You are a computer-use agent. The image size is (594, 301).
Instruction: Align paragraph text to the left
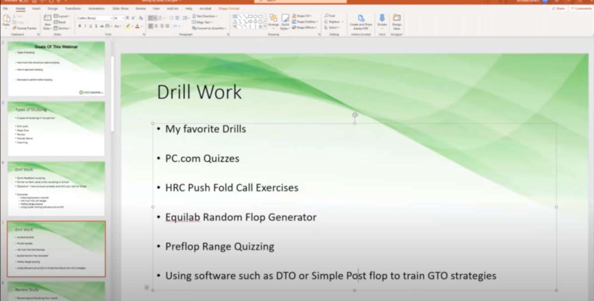pos(150,26)
